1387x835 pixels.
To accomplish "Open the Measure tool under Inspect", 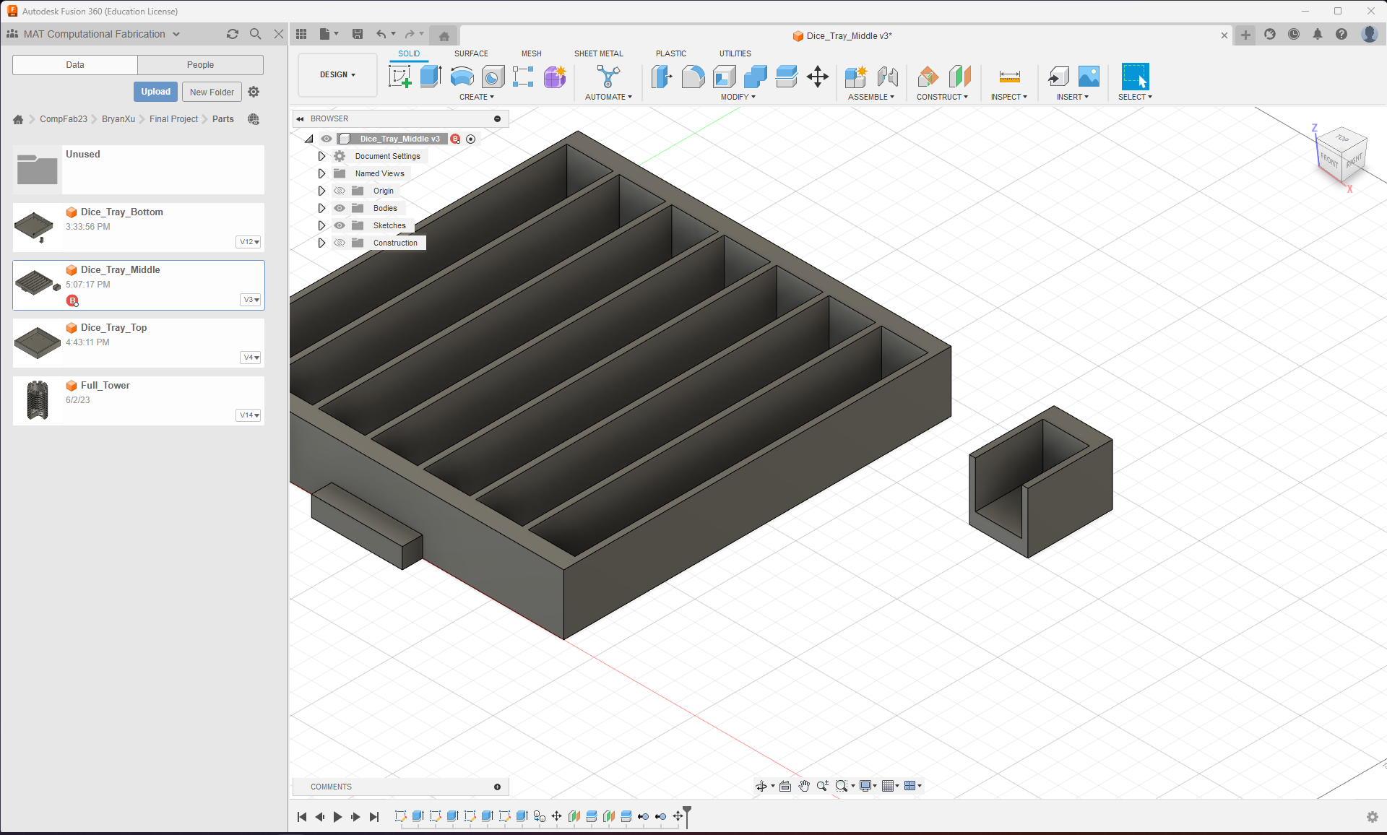I will 1009,77.
